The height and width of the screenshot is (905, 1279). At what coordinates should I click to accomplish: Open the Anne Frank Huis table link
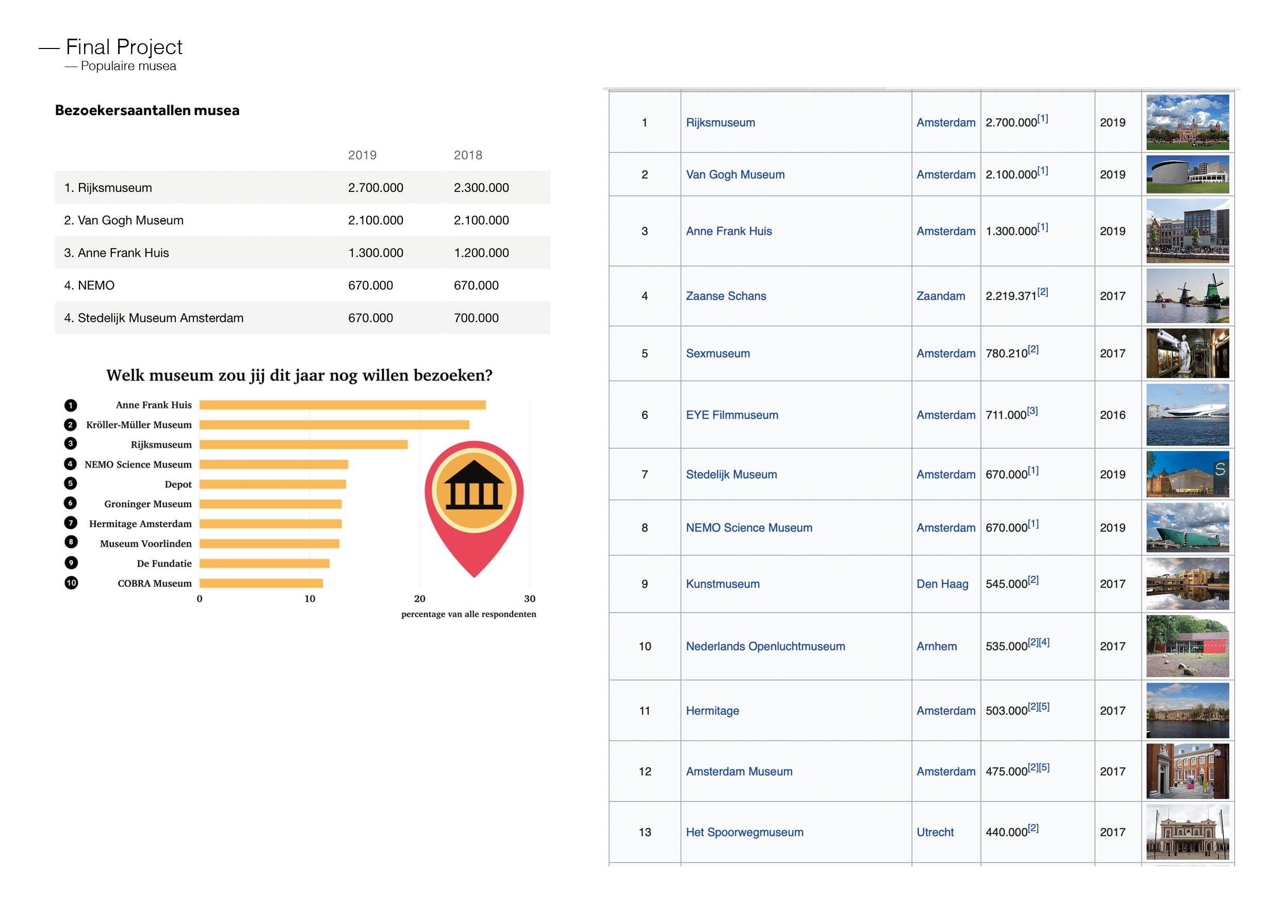pyautogui.click(x=729, y=231)
